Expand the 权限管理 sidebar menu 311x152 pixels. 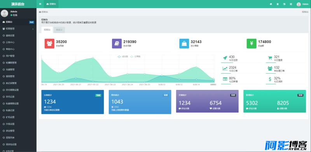[x=18, y=29]
